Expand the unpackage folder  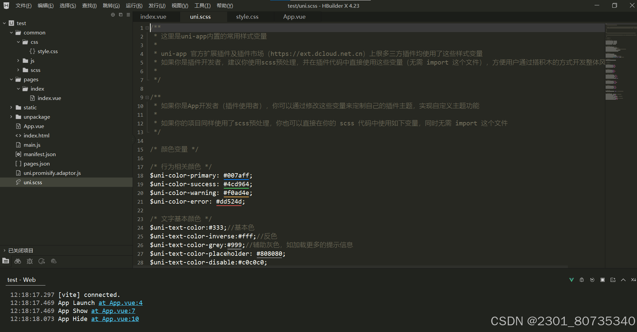click(11, 117)
